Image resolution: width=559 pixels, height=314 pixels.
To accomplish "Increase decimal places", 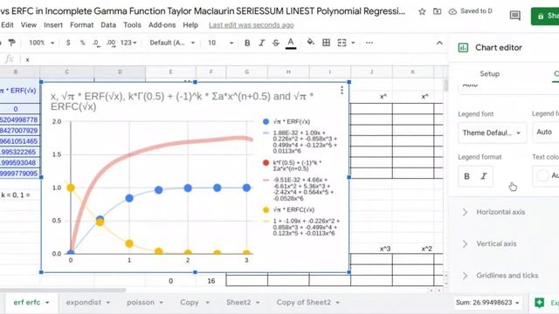I will tap(111, 43).
